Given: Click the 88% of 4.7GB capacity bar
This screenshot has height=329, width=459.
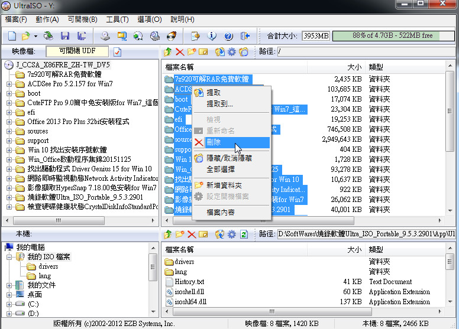Looking at the screenshot, I should [x=394, y=35].
